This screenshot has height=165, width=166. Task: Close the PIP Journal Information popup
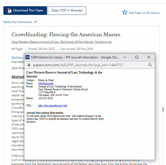click(149, 57)
